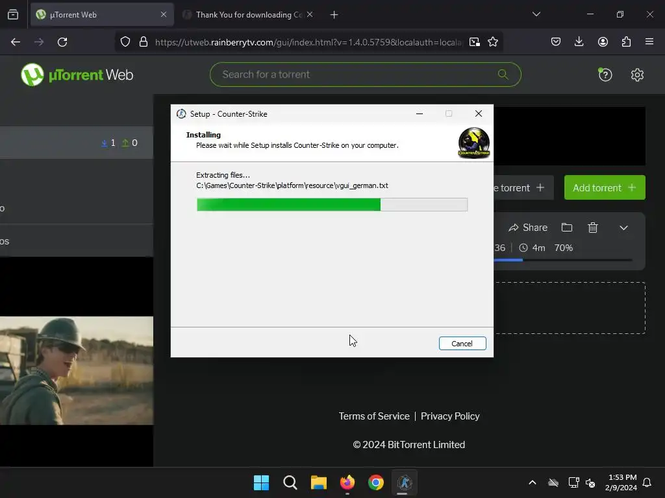Open Save to Pocket icon
Image resolution: width=665 pixels, height=498 pixels.
point(556,42)
